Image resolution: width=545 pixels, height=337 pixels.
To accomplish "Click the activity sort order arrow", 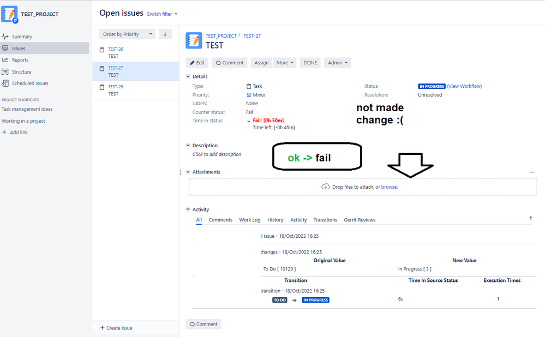I will [x=531, y=218].
